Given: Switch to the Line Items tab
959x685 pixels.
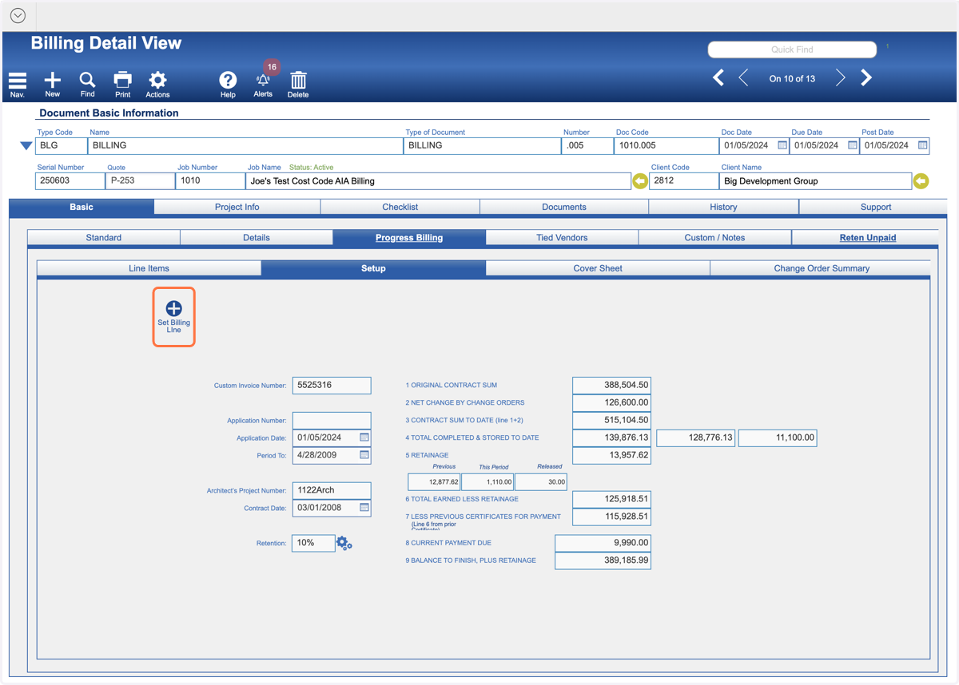Looking at the screenshot, I should pos(149,268).
